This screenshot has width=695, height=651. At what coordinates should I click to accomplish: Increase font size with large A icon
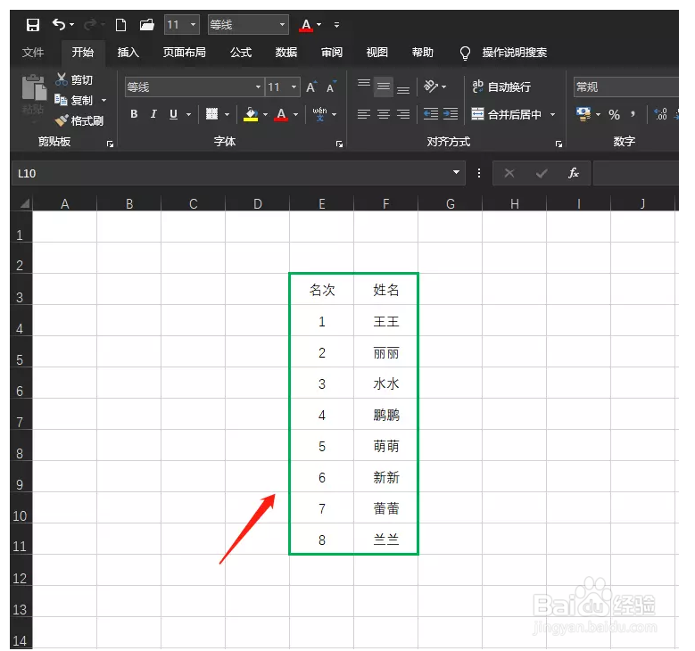point(311,87)
